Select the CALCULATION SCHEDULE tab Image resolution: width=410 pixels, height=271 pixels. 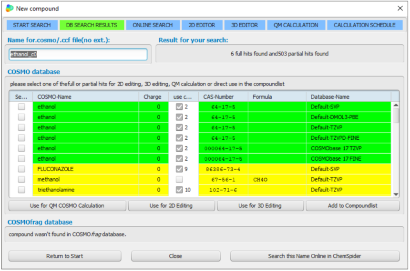pyautogui.click(x=364, y=25)
